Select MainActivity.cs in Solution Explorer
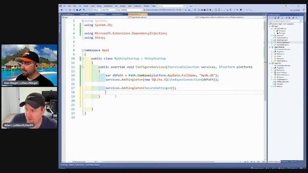 click(282, 61)
